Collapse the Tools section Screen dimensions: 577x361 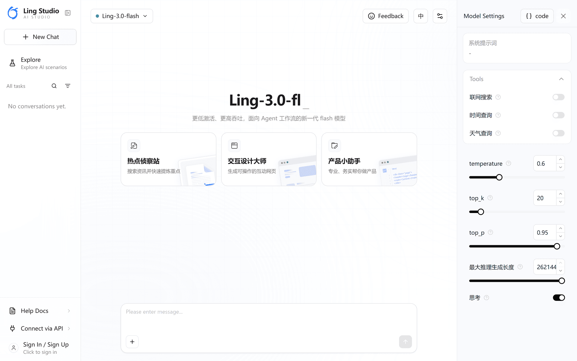tap(561, 79)
